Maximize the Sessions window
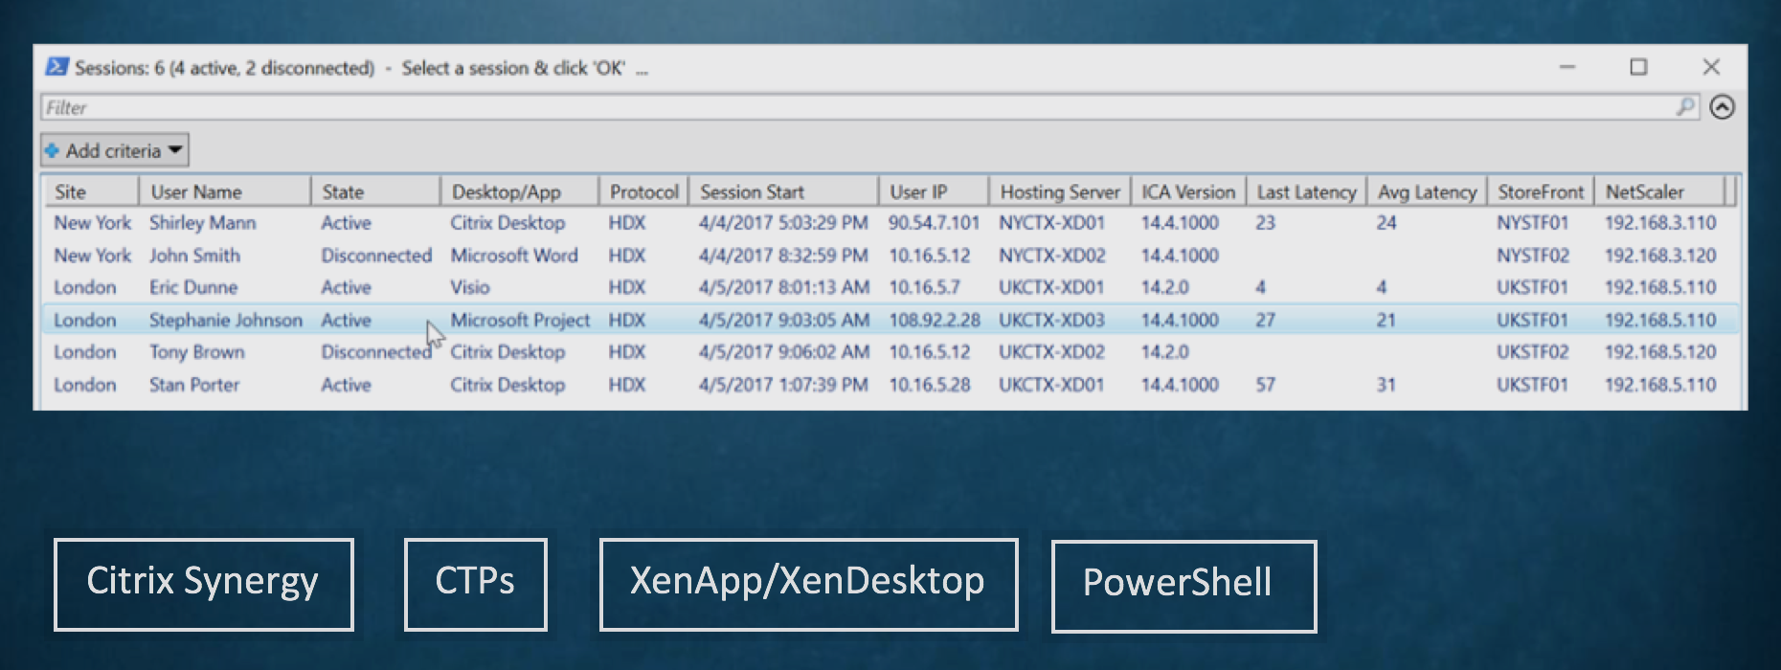Screen dimensions: 1781x670 pos(1638,67)
